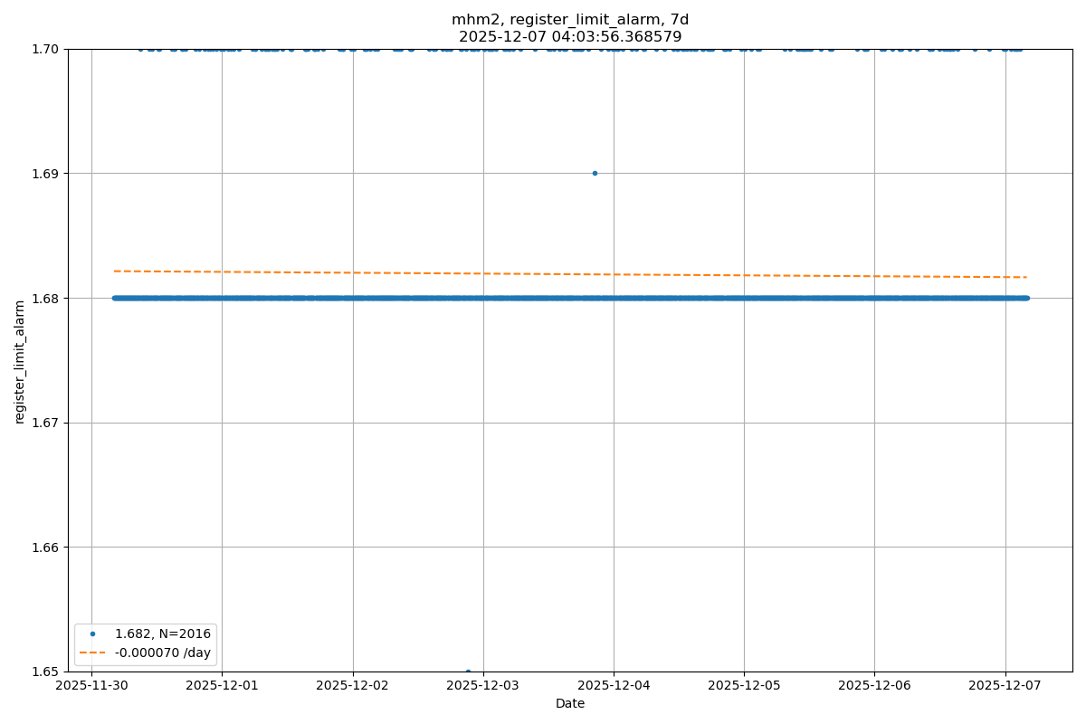The width and height of the screenshot is (1086, 724).
Task: Click the orange dashed trend line
Action: click(570, 273)
